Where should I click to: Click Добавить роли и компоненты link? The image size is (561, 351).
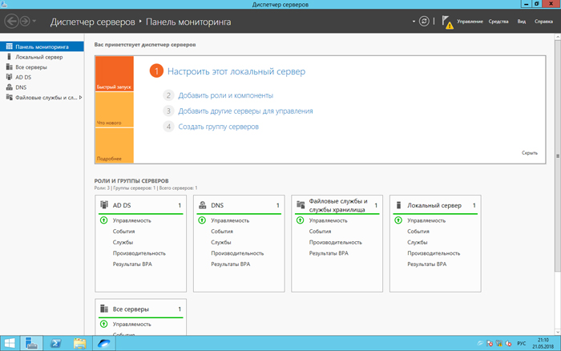coord(220,95)
